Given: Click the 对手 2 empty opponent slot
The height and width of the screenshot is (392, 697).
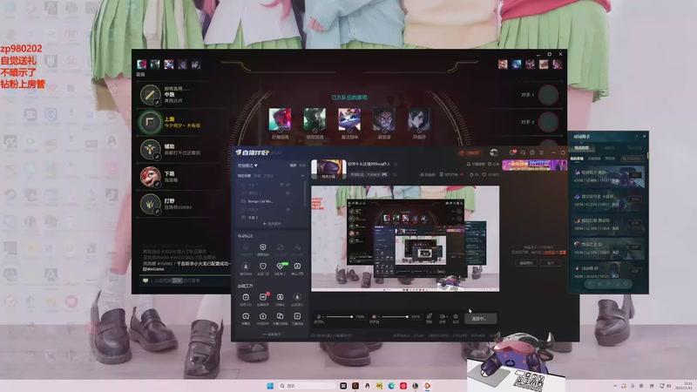Looking at the screenshot, I should pyautogui.click(x=548, y=122).
